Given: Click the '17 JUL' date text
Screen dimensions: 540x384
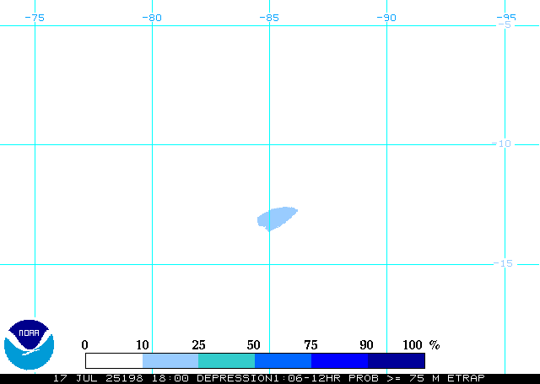Looking at the screenshot, I should pyautogui.click(x=75, y=378).
